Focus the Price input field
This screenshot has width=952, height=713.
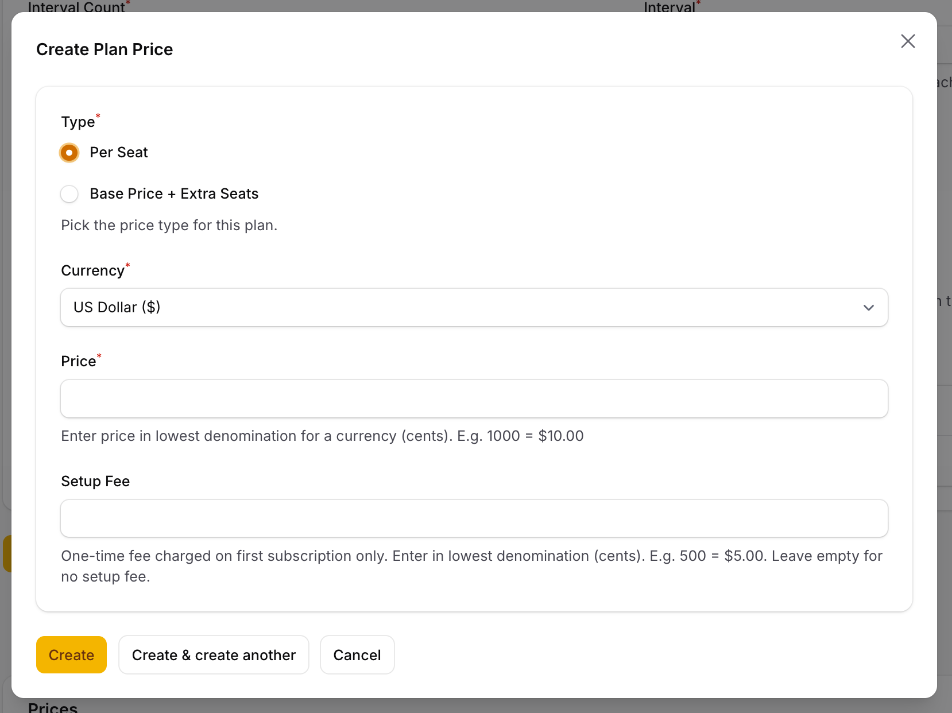(474, 398)
